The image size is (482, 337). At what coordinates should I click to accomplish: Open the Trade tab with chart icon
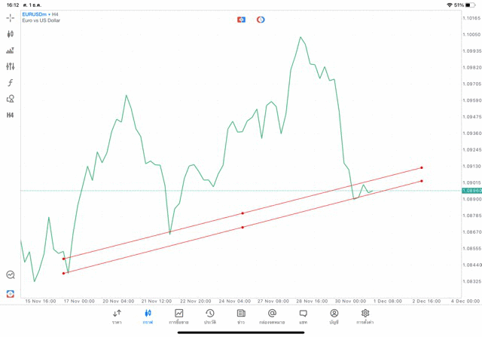179,317
